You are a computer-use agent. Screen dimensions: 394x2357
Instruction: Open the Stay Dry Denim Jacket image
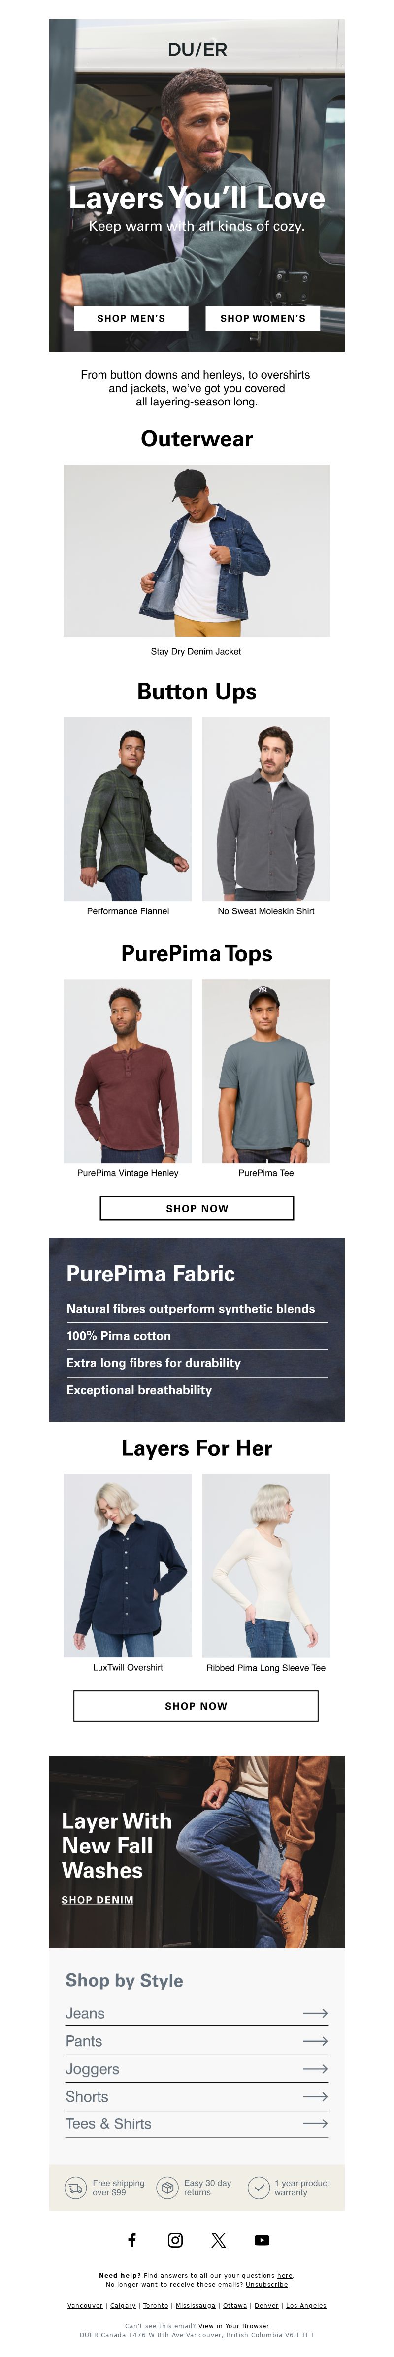tap(197, 550)
